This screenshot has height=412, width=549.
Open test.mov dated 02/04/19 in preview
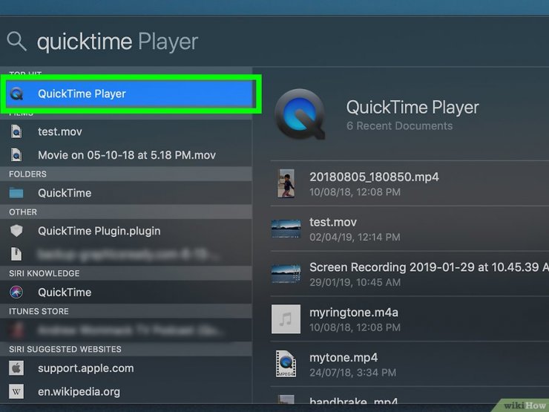click(x=410, y=229)
